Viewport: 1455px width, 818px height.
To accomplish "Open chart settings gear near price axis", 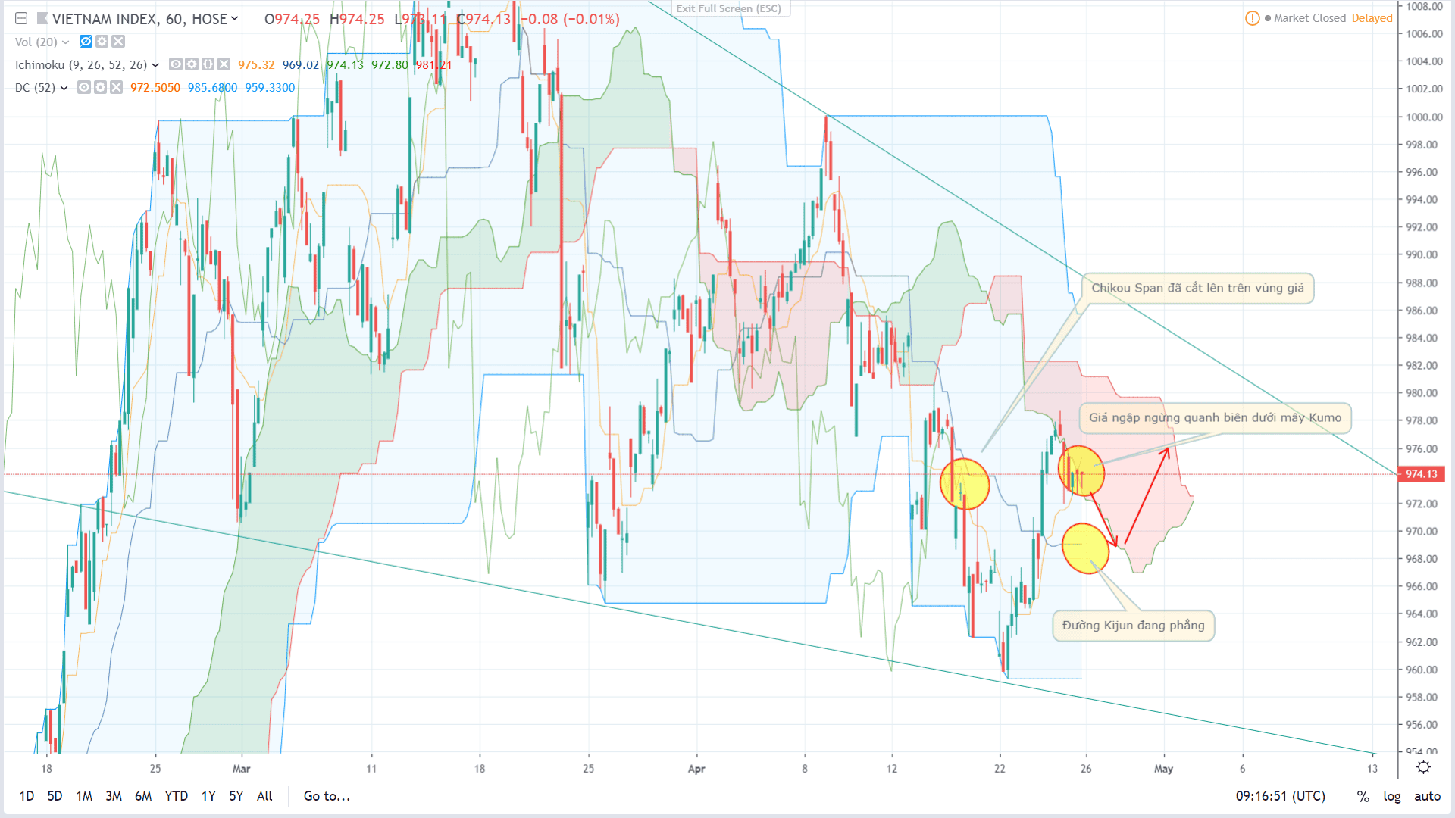I will 1424,767.
